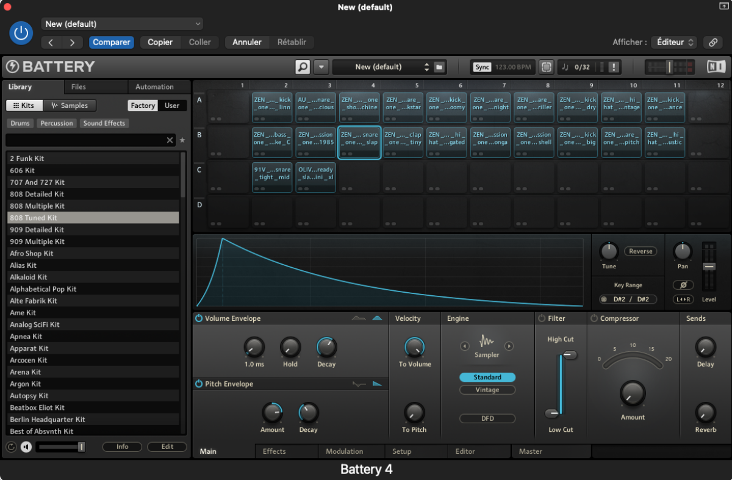
Task: Select the first pitch envelope shape icon
Action: click(x=359, y=384)
